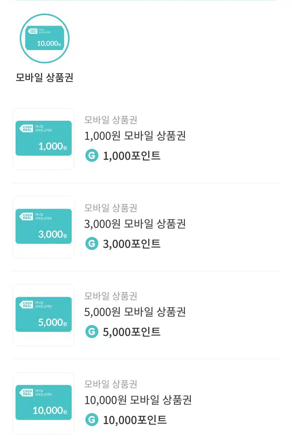292x443 pixels.
Task: Click the G coin icon beside 1,000포인트
Action: (x=92, y=156)
